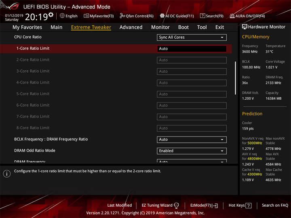The height and width of the screenshot is (218, 291).
Task: Open Search on FAQ link
Action: [x=275, y=205]
